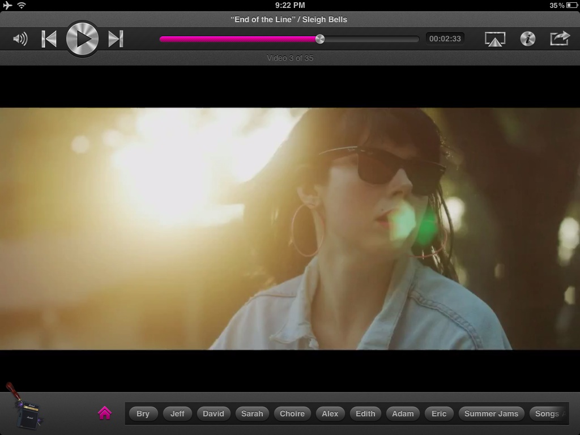Tap the 9:22 PM clock

click(x=290, y=5)
